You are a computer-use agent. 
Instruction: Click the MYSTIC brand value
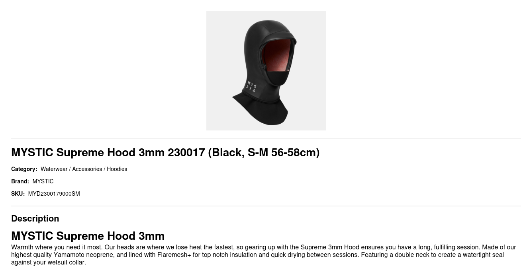click(43, 181)
